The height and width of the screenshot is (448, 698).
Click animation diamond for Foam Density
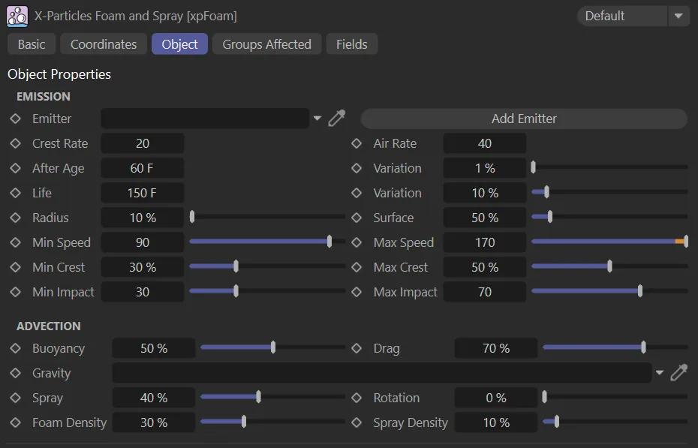click(15, 422)
